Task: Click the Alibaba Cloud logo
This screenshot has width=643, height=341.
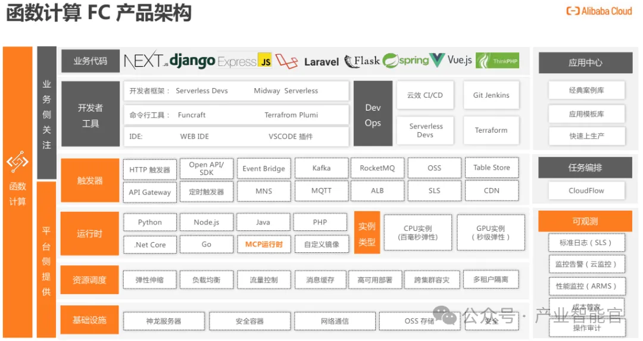Action: (599, 11)
